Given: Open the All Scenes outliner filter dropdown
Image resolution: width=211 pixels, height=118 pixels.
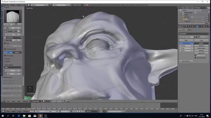Looking at the screenshot, I should click(x=200, y=8).
